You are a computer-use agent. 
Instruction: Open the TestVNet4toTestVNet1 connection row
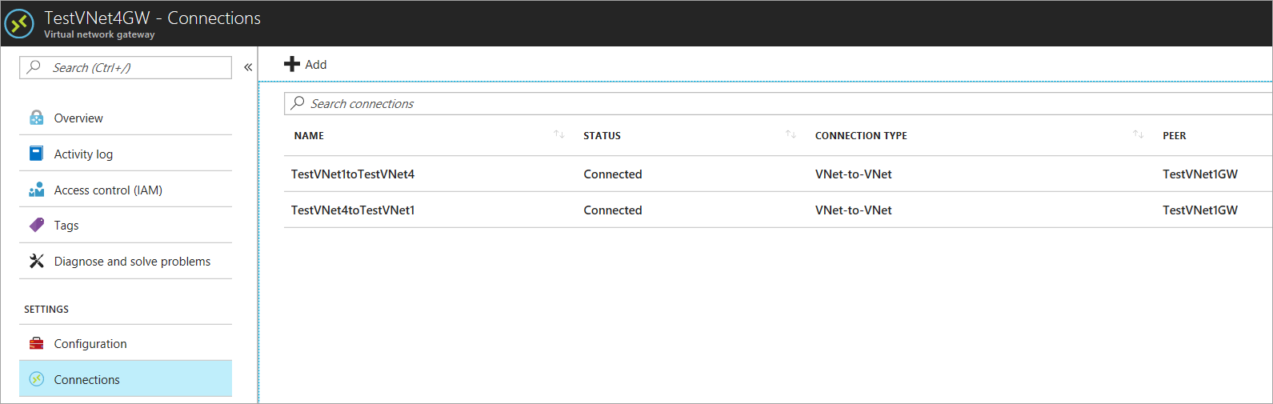pyautogui.click(x=778, y=210)
